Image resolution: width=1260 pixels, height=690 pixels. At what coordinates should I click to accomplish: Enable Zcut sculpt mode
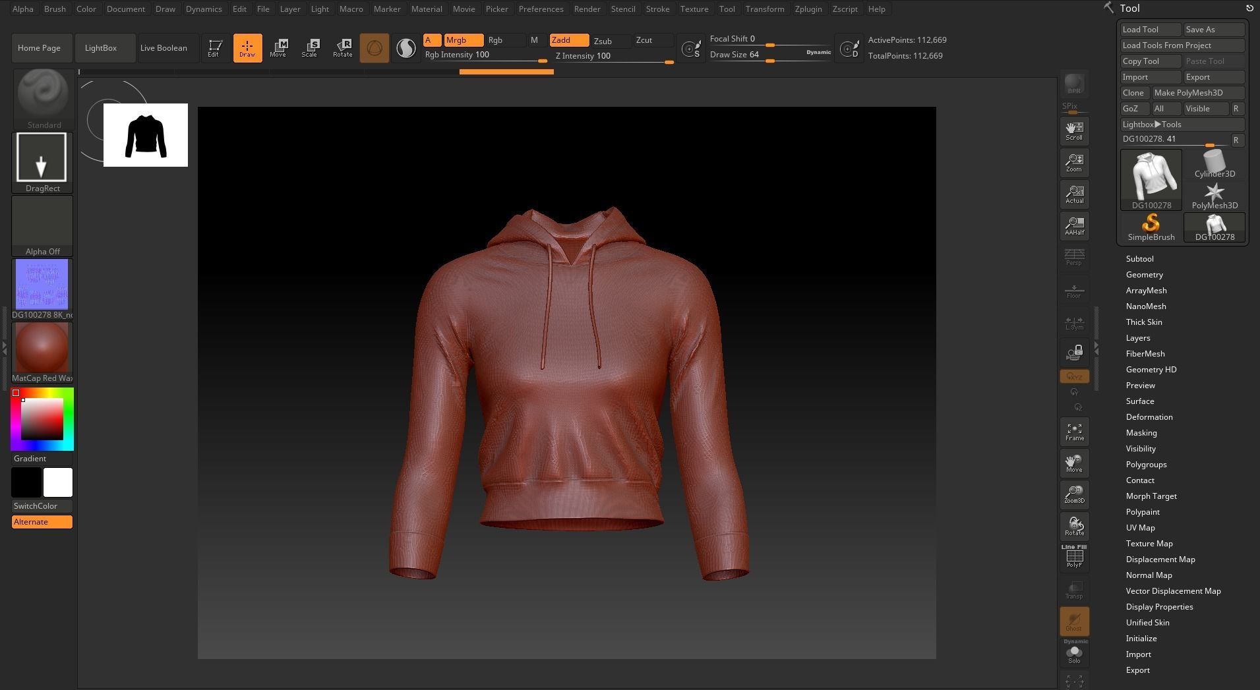653,40
